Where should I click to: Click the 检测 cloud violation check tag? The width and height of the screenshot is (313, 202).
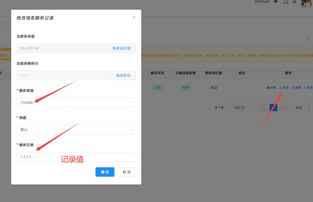[x=185, y=88]
